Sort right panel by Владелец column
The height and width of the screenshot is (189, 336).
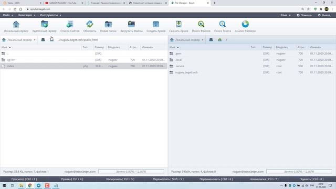pos(282,47)
